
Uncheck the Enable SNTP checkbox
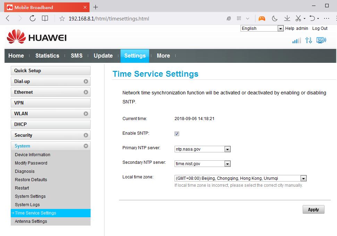tap(177, 134)
